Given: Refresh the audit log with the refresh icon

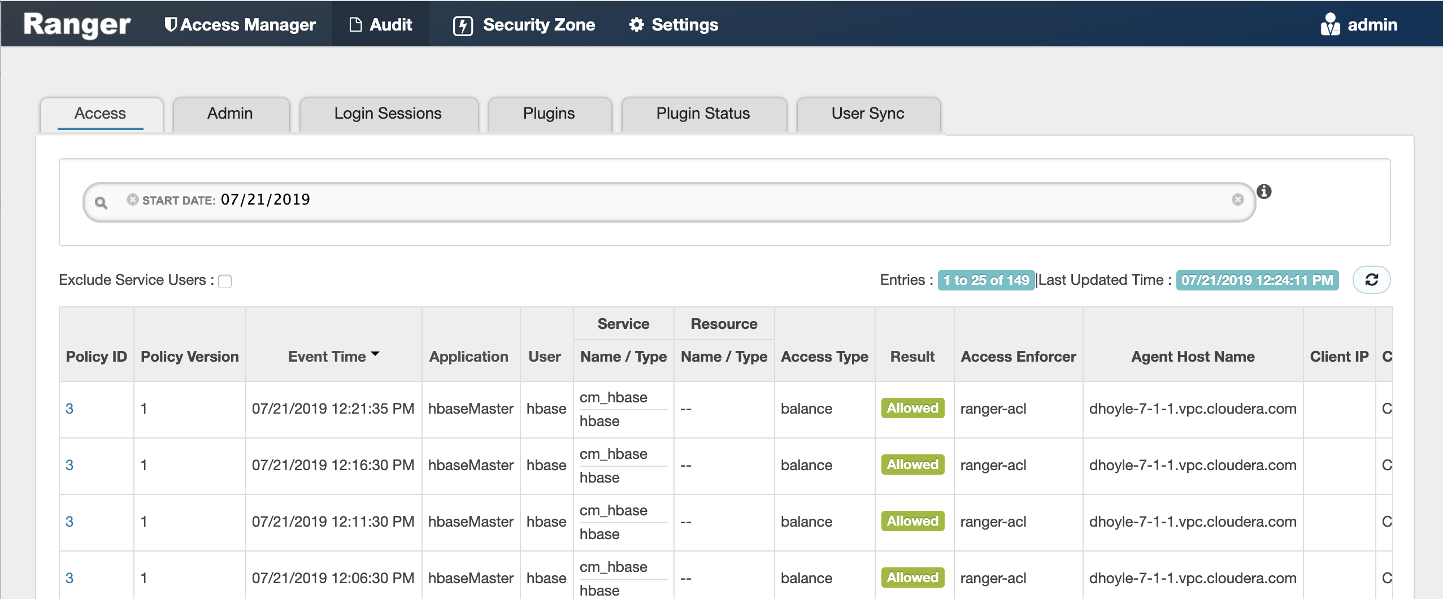Looking at the screenshot, I should coord(1372,279).
